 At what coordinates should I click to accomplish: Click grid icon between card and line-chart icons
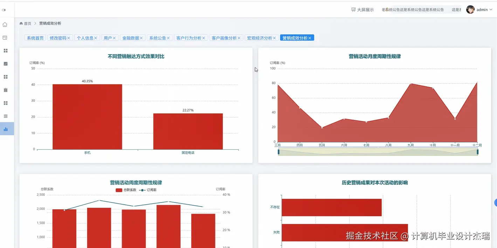[x=5, y=51]
